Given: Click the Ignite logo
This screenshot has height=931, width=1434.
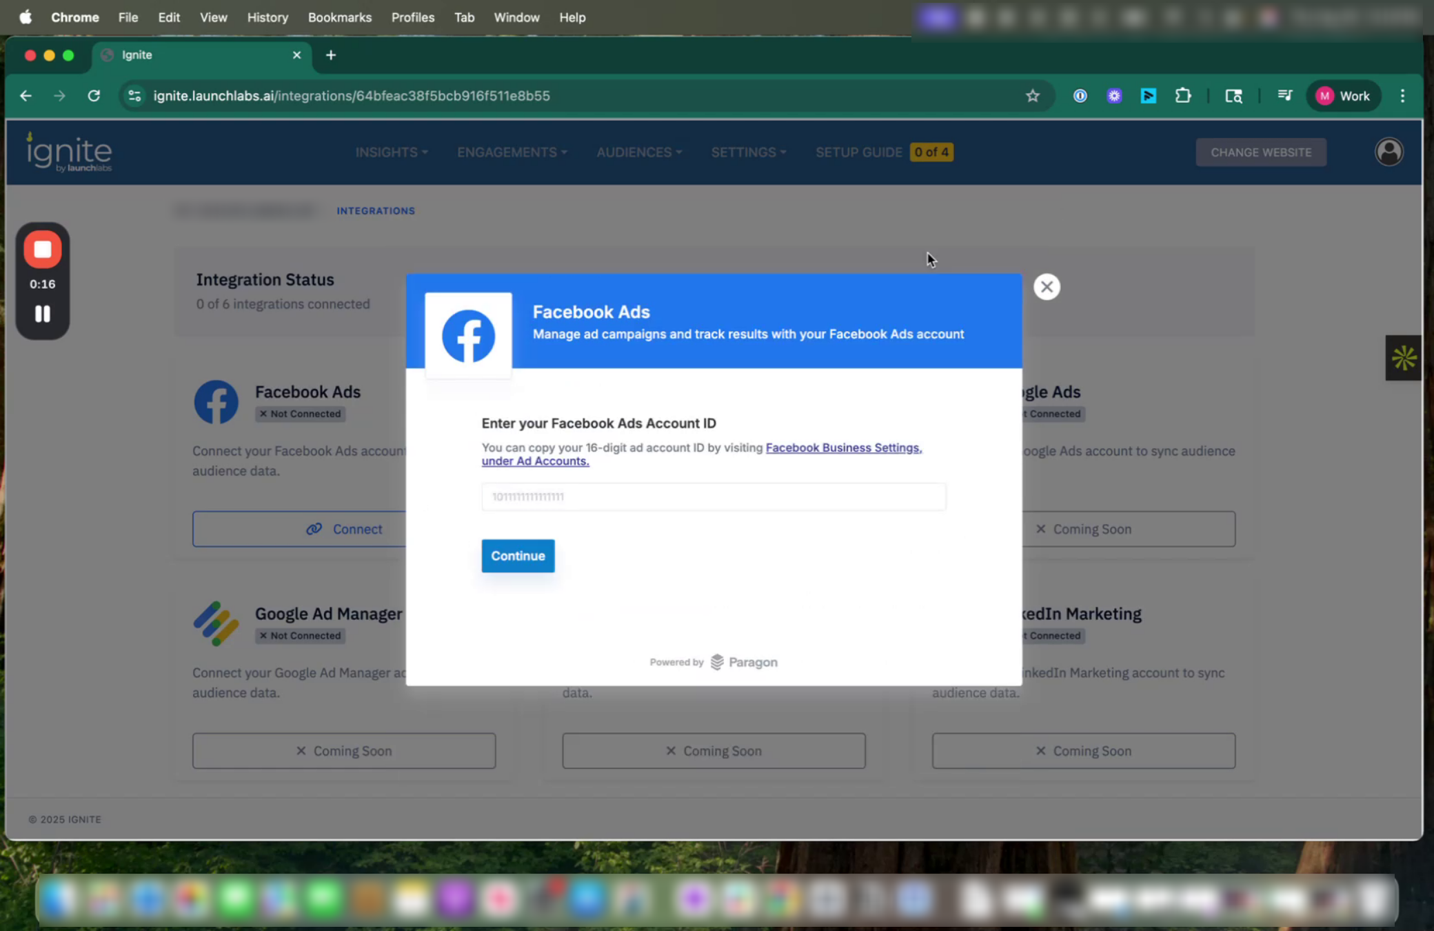Looking at the screenshot, I should click(x=69, y=152).
